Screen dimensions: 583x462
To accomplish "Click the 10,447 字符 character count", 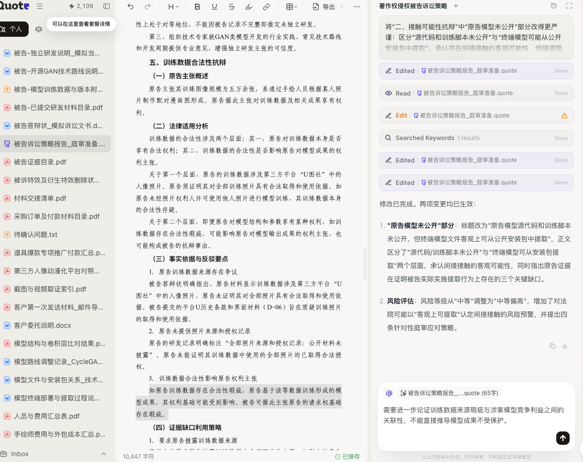I will (x=139, y=457).
